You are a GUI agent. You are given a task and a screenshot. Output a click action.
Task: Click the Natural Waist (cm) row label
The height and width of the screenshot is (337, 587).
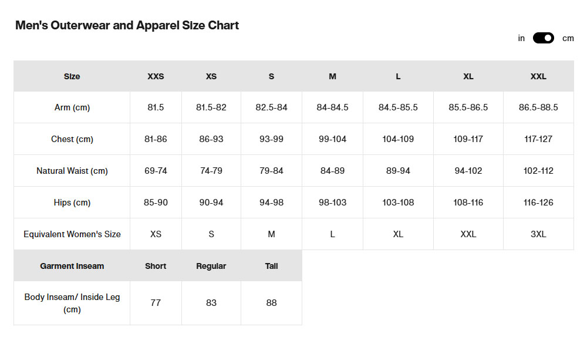(x=72, y=171)
